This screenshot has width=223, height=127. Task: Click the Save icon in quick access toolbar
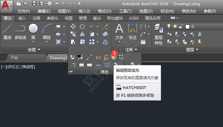coord(34,3)
